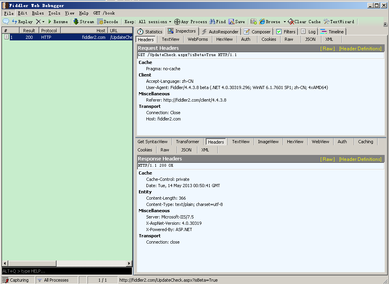389x284 pixels.
Task: Open Find sessions with binoculars icon
Action: tap(217, 22)
